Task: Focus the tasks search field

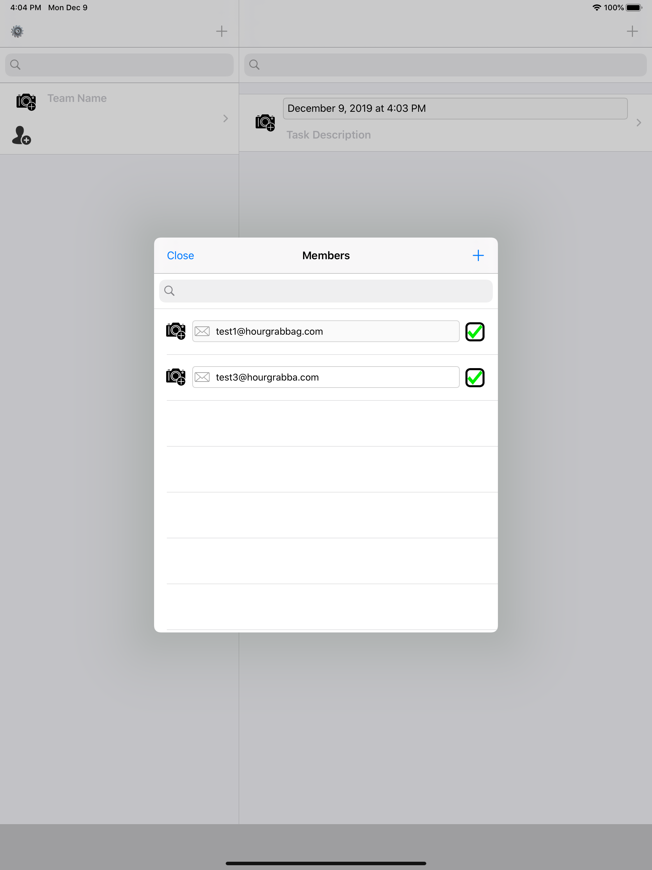Action: pyautogui.click(x=445, y=65)
